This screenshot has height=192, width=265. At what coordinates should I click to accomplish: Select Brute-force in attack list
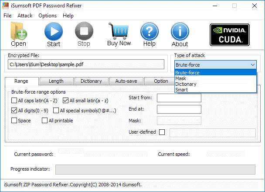point(215,73)
